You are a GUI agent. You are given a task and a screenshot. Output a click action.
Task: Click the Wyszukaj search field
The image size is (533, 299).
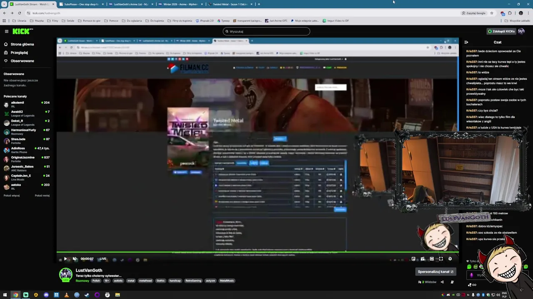[x=266, y=31]
